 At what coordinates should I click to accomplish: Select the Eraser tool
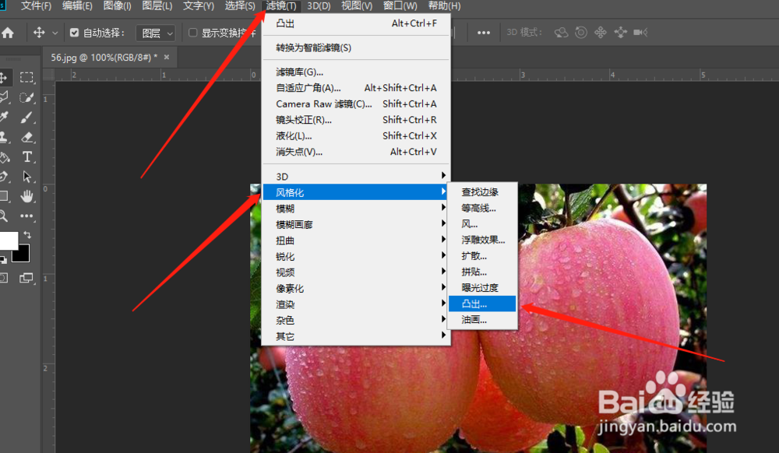(26, 137)
